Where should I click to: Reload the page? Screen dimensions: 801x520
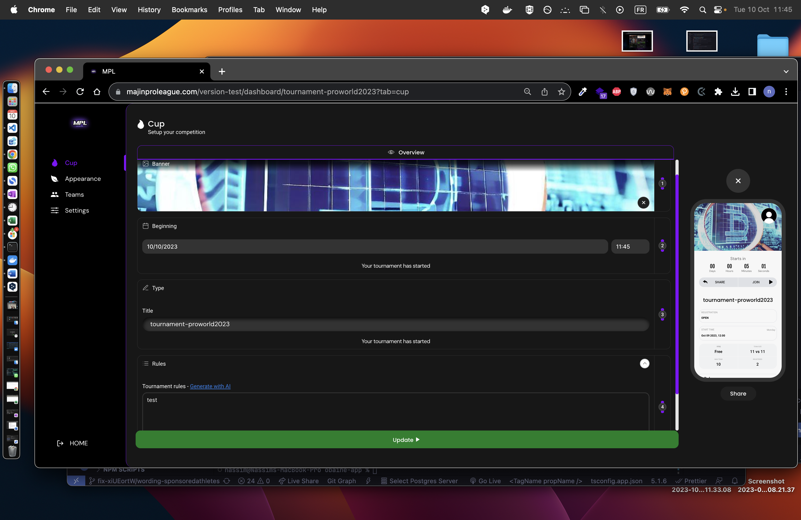point(80,92)
